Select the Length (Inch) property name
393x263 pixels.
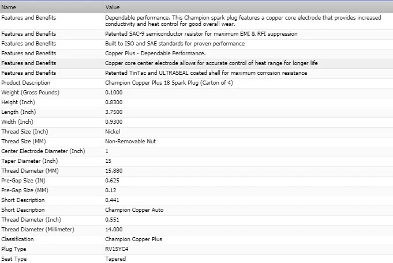[x=18, y=112]
